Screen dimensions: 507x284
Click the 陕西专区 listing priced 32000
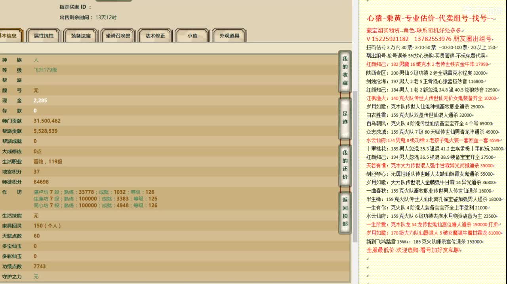pyautogui.click(x=426, y=73)
